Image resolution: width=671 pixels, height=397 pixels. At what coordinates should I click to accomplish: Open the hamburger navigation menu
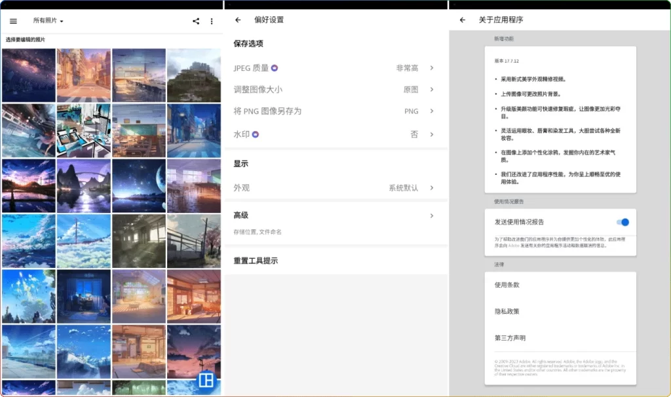pos(13,20)
